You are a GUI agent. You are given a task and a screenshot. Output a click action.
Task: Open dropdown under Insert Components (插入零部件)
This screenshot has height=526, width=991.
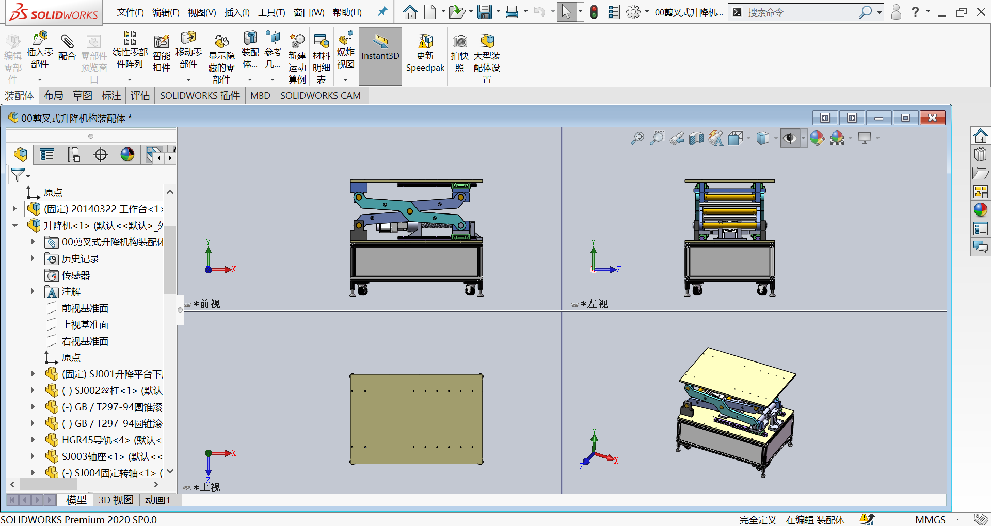click(40, 80)
